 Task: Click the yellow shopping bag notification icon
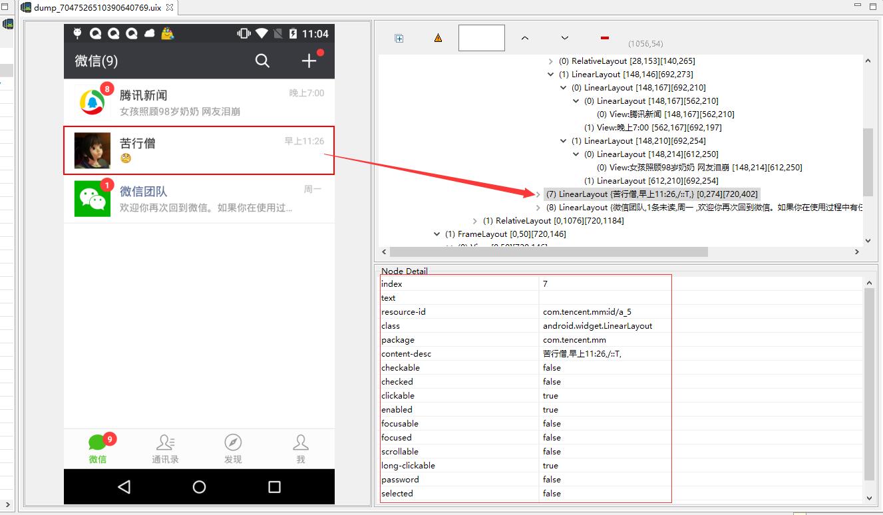[168, 33]
